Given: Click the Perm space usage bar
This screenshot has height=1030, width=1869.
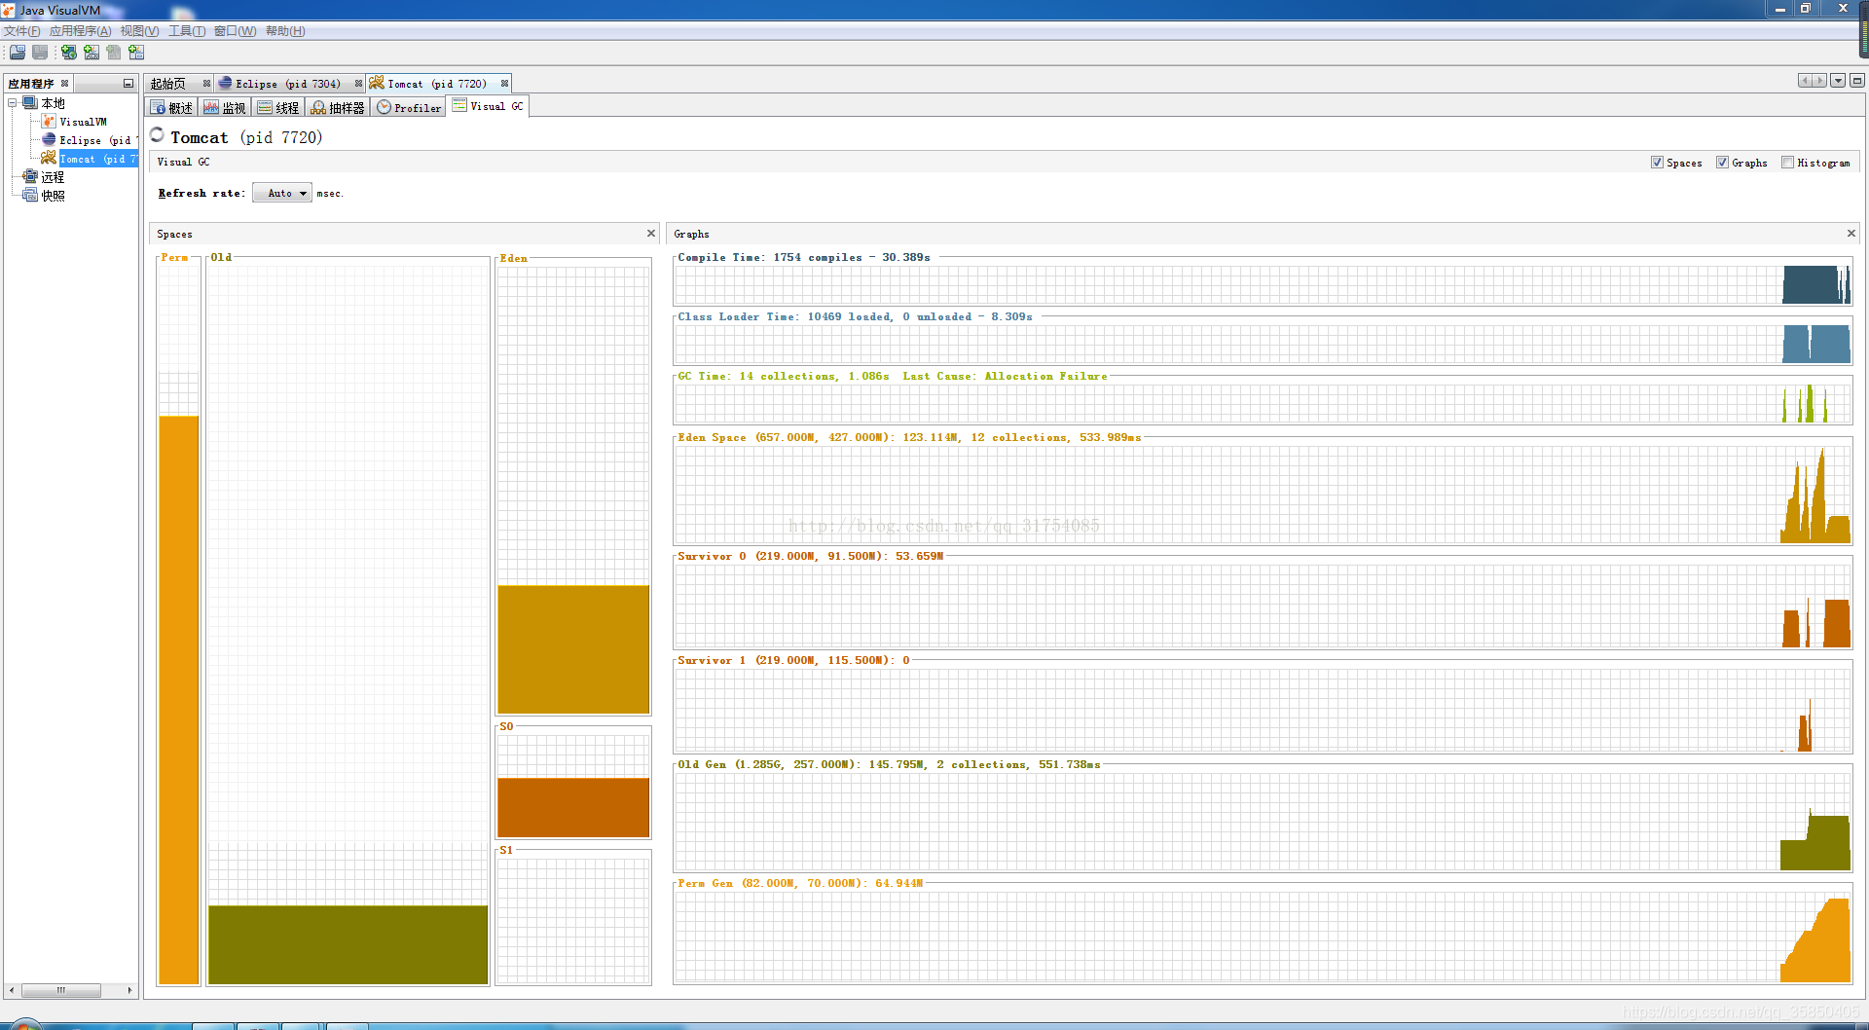Looking at the screenshot, I should [x=179, y=700].
